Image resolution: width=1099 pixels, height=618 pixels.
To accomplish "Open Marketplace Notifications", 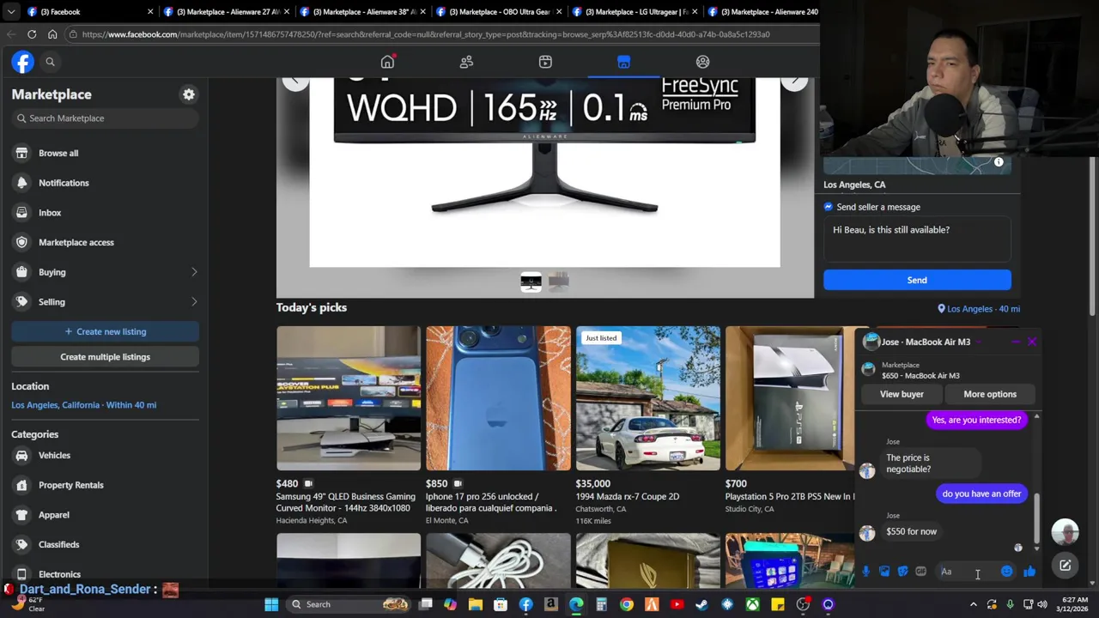I will (105, 183).
